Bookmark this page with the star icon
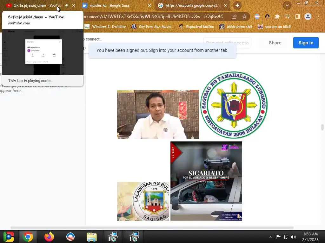 [244, 16]
